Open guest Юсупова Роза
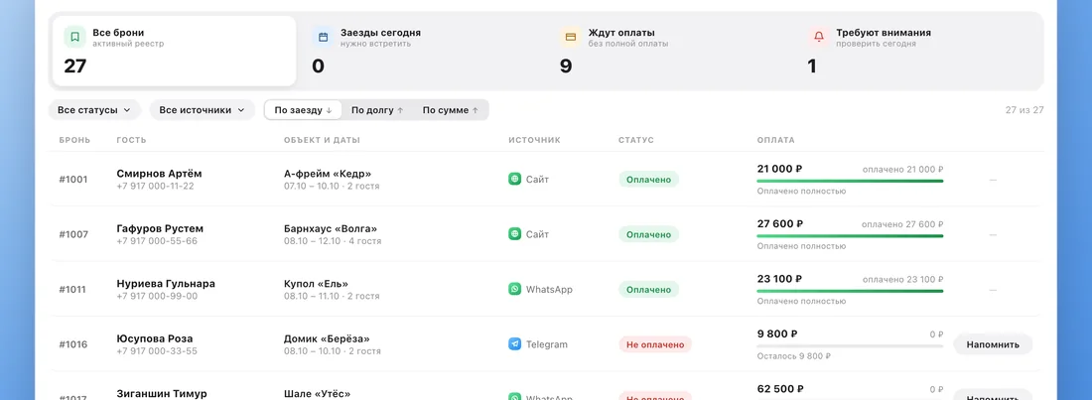Image resolution: width=1092 pixels, height=400 pixels. (x=155, y=338)
